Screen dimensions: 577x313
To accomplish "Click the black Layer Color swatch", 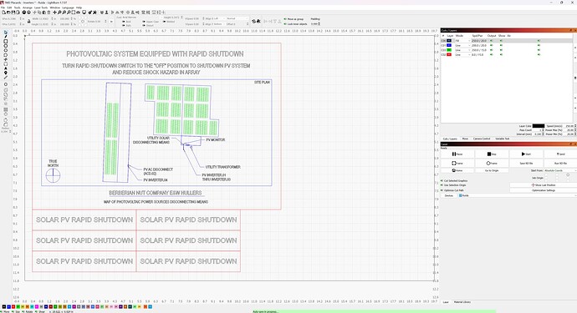I will click(x=538, y=126).
